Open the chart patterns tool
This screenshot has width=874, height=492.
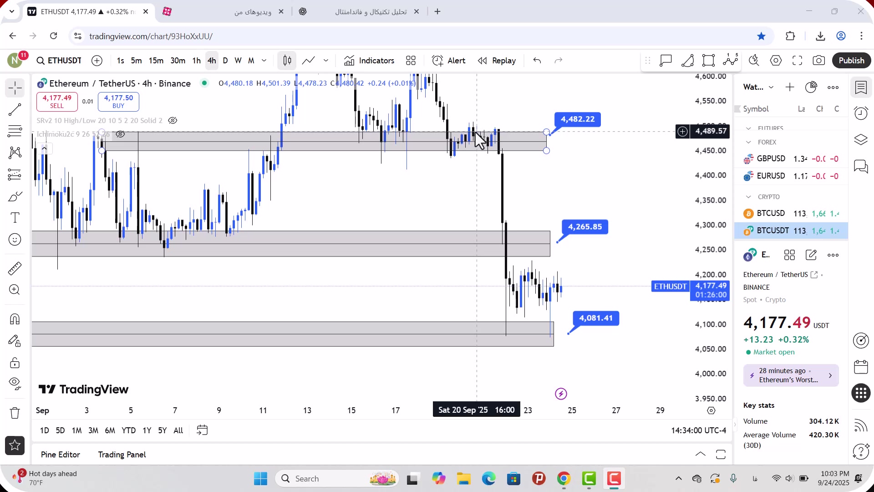(15, 153)
